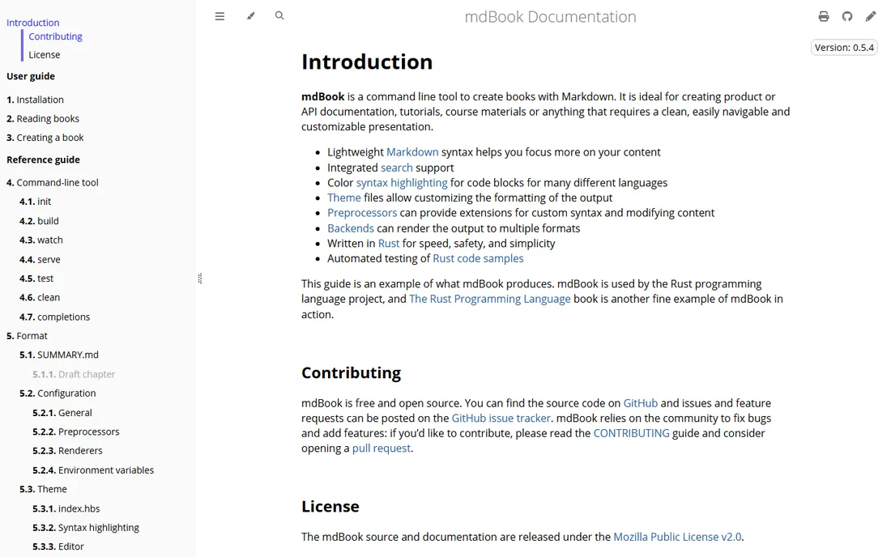The image size is (891, 557).
Task: Toggle the sidebar with the hamburger icon
Action: click(220, 16)
